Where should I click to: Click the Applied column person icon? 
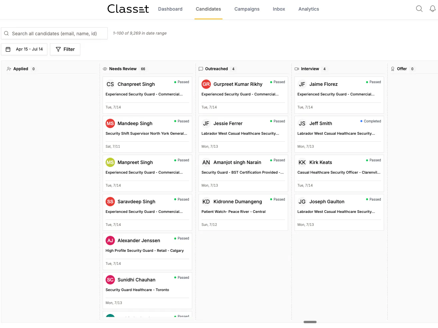[x=9, y=69]
